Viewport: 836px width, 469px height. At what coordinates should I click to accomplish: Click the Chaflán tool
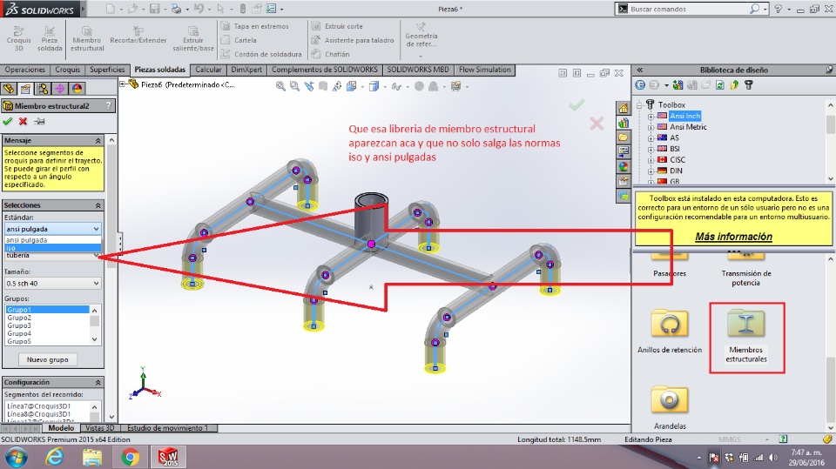pyautogui.click(x=331, y=54)
